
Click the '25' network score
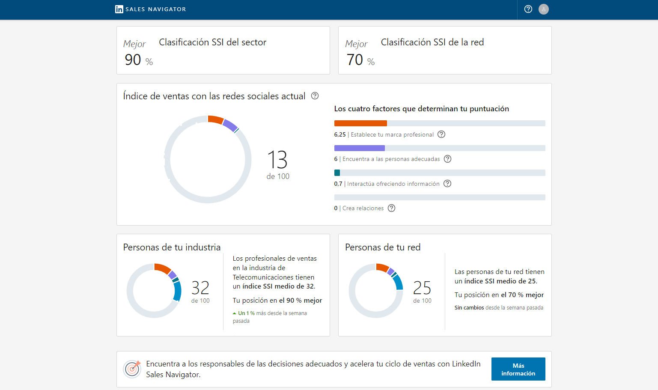tap(422, 288)
